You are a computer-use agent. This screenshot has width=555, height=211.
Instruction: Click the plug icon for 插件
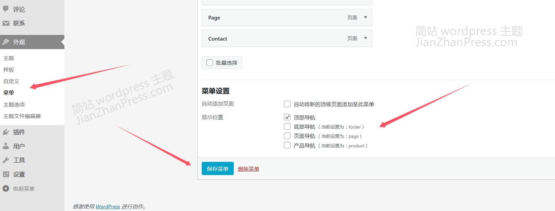point(6,132)
